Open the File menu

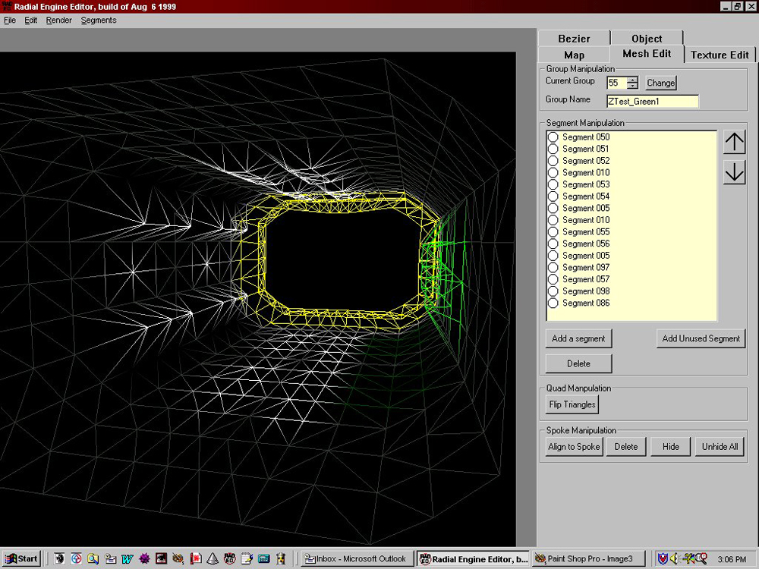(x=10, y=20)
